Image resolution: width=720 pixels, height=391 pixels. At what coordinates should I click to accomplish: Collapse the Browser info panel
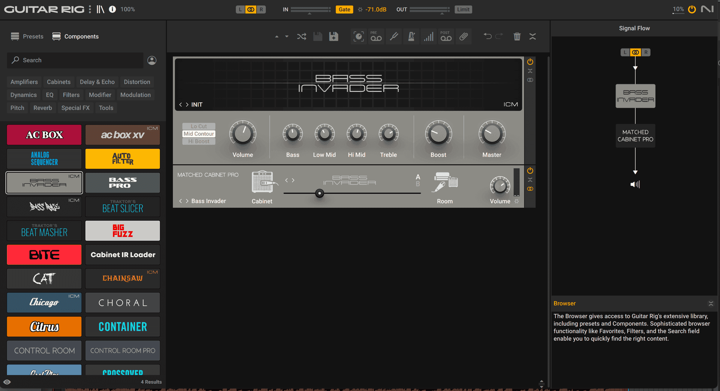point(711,303)
